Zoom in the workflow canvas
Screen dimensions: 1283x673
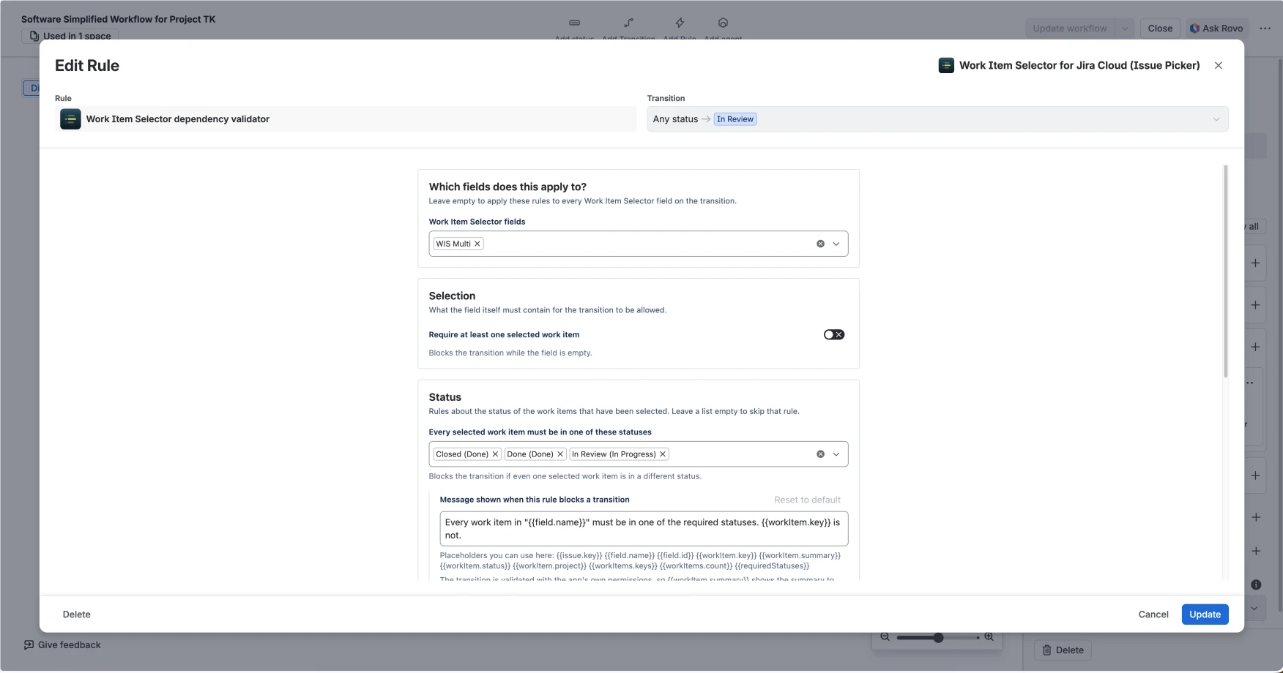click(989, 637)
